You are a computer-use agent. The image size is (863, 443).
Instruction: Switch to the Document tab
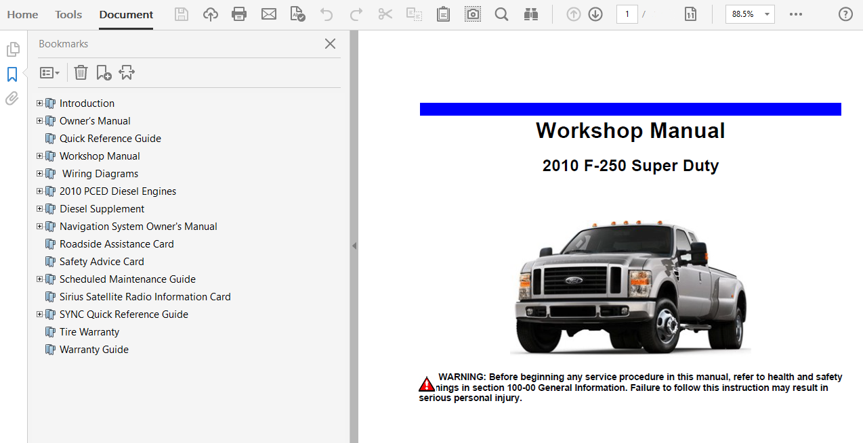[x=126, y=13]
